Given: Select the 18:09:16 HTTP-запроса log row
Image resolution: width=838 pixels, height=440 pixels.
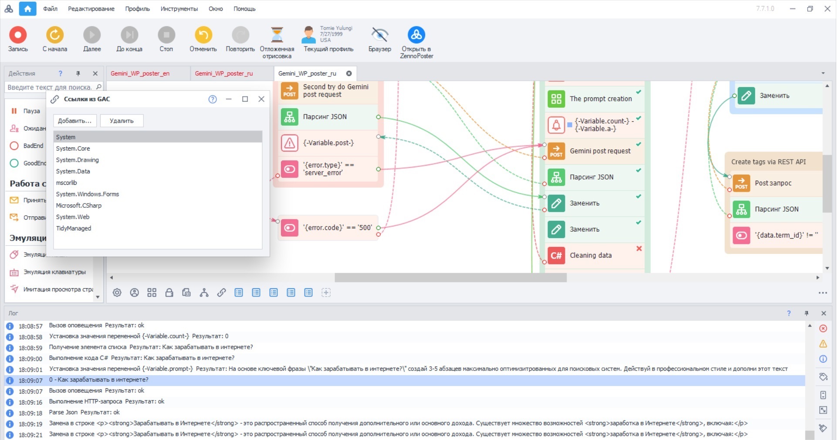Looking at the screenshot, I should (x=405, y=402).
